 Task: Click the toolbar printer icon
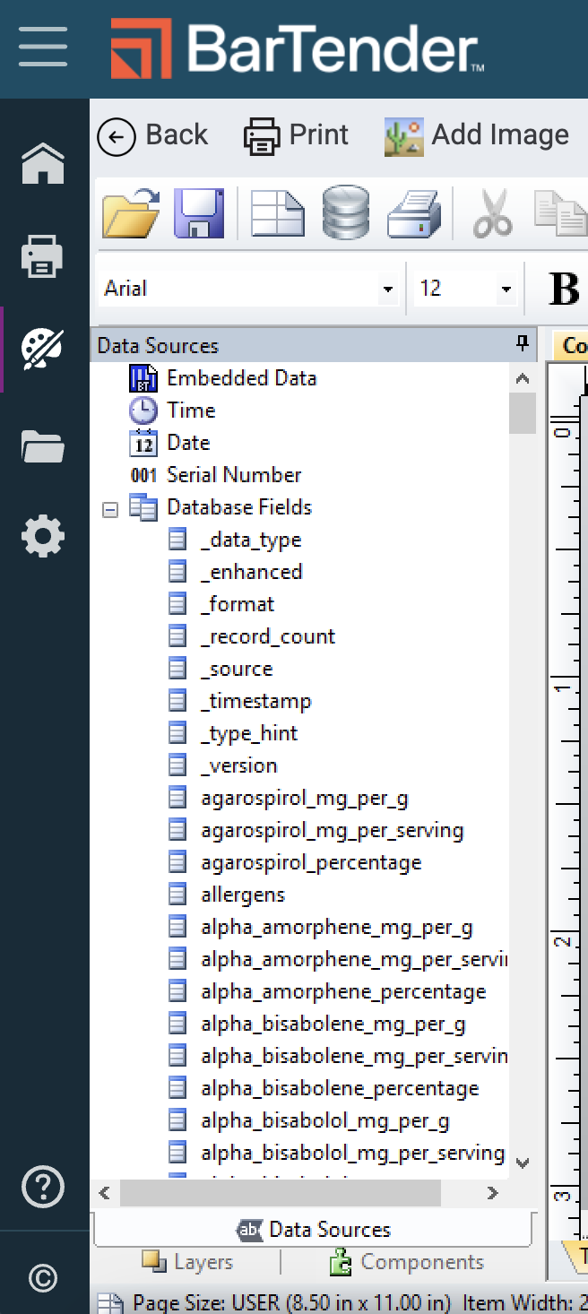coord(413,213)
